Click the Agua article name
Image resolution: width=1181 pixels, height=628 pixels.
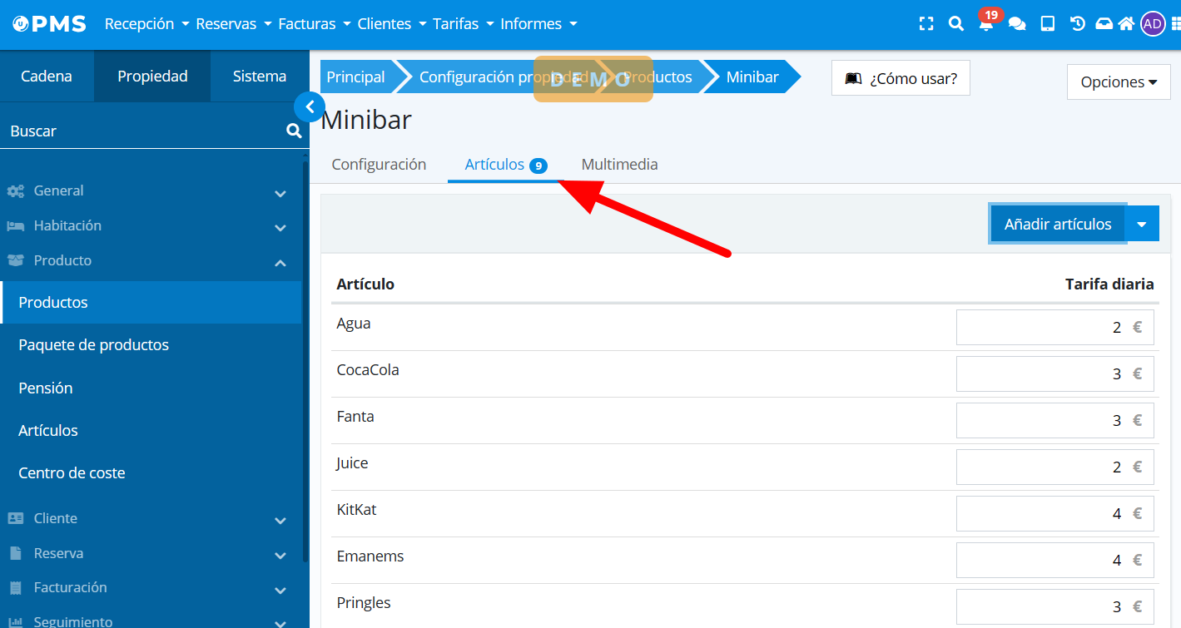pyautogui.click(x=354, y=324)
